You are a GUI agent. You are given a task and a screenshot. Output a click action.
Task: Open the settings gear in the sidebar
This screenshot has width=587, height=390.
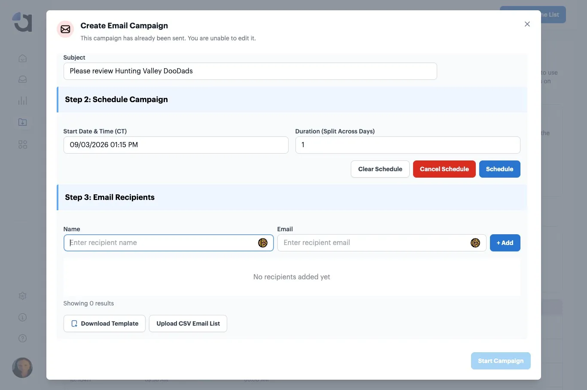23,296
